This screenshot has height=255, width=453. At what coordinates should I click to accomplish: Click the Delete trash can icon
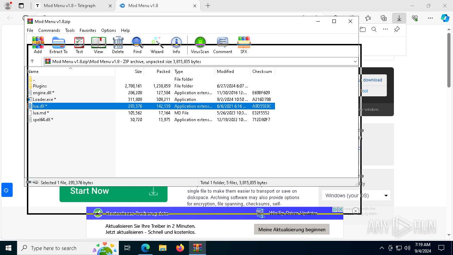118,45
